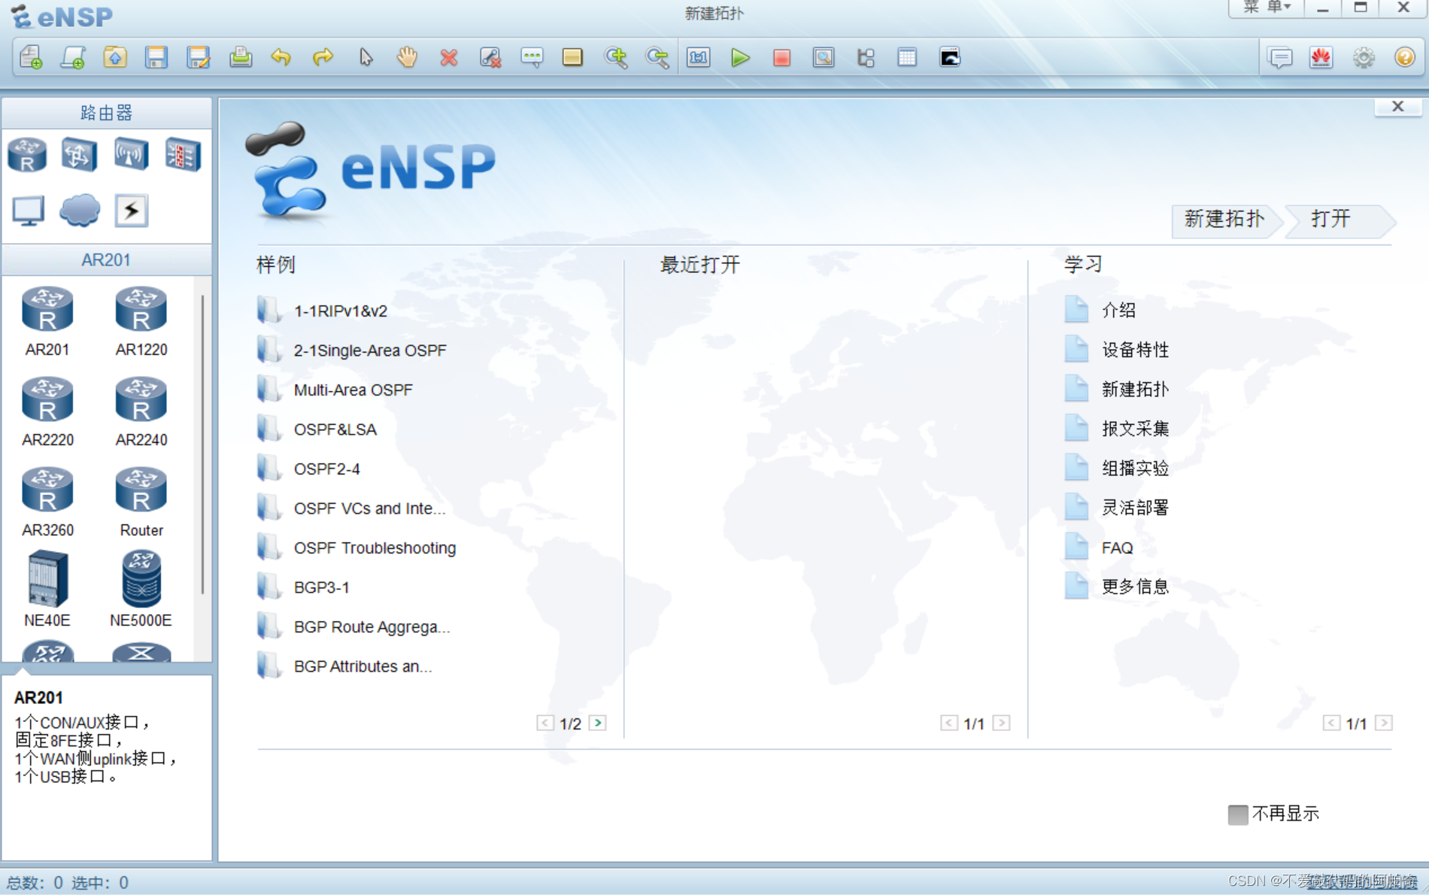Open the CLI terminal window icon
This screenshot has width=1429, height=895.
click(x=950, y=57)
